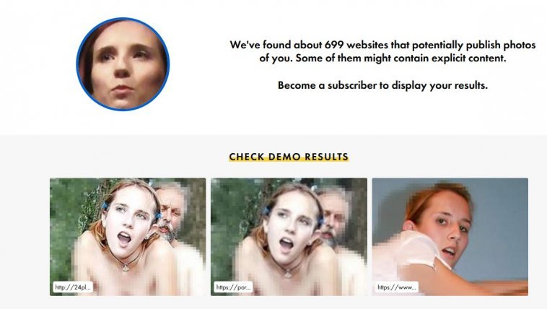Click the '699 websites' results message

click(x=382, y=51)
